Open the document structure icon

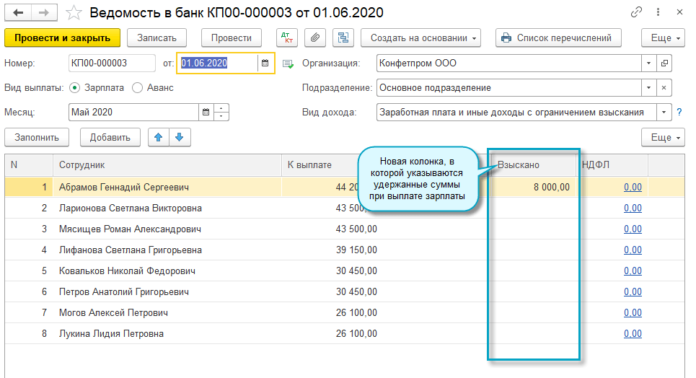coord(343,38)
